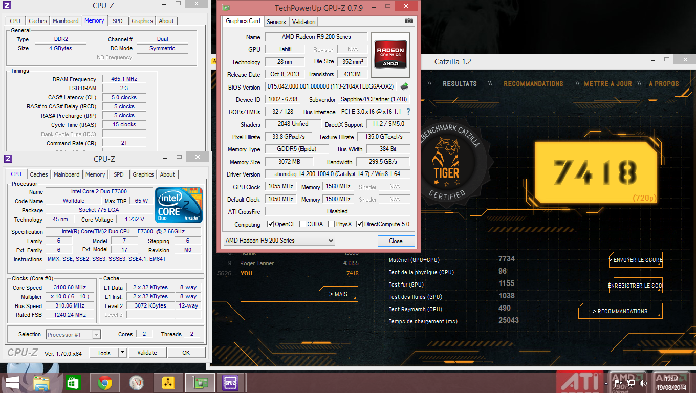Open the Windows Start button
Viewport: 696px width, 393px height.
(x=12, y=383)
